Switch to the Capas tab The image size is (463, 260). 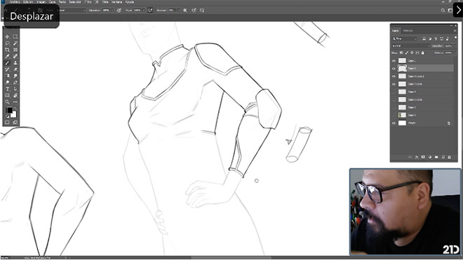(396, 31)
